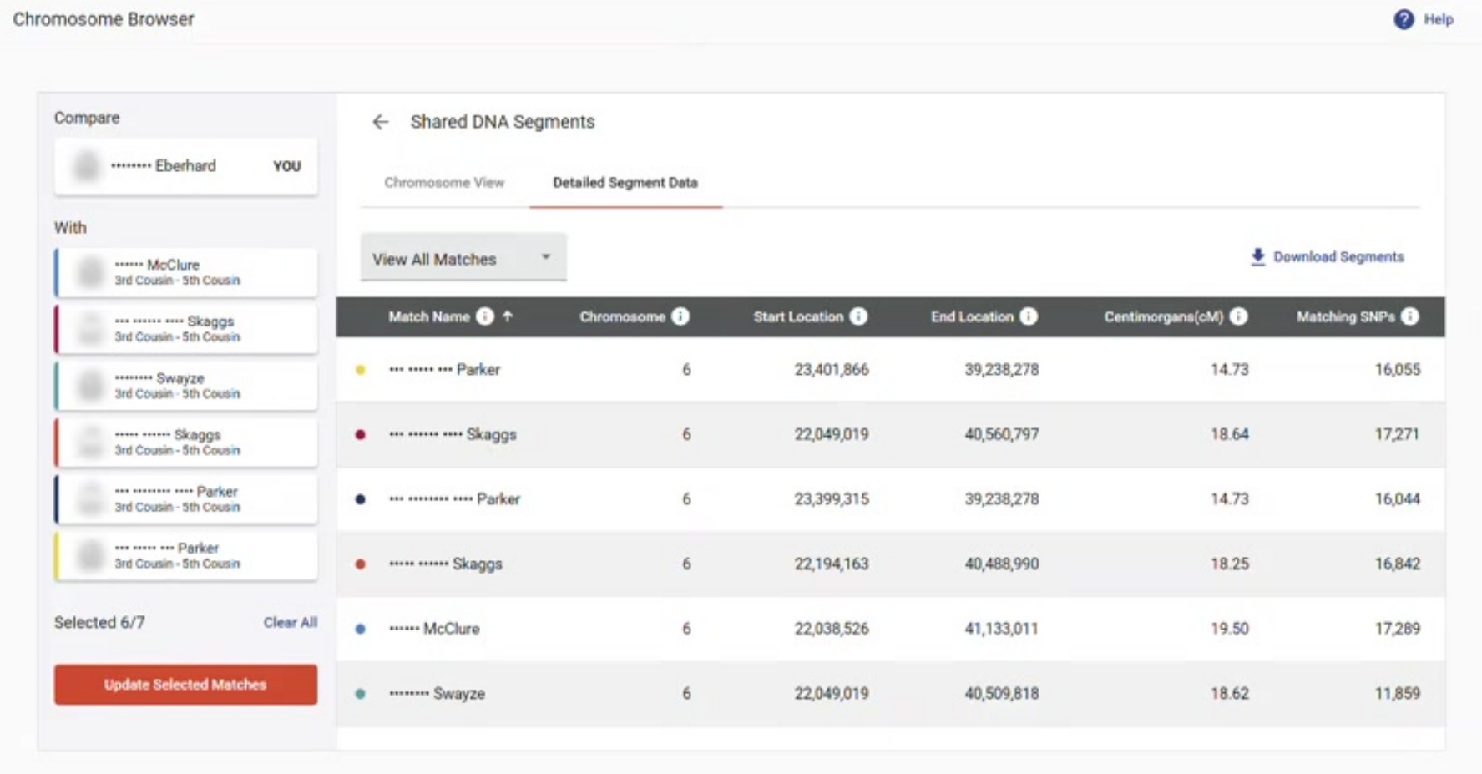Toggle the yellow-bordered Parker match card

pyautogui.click(x=186, y=556)
